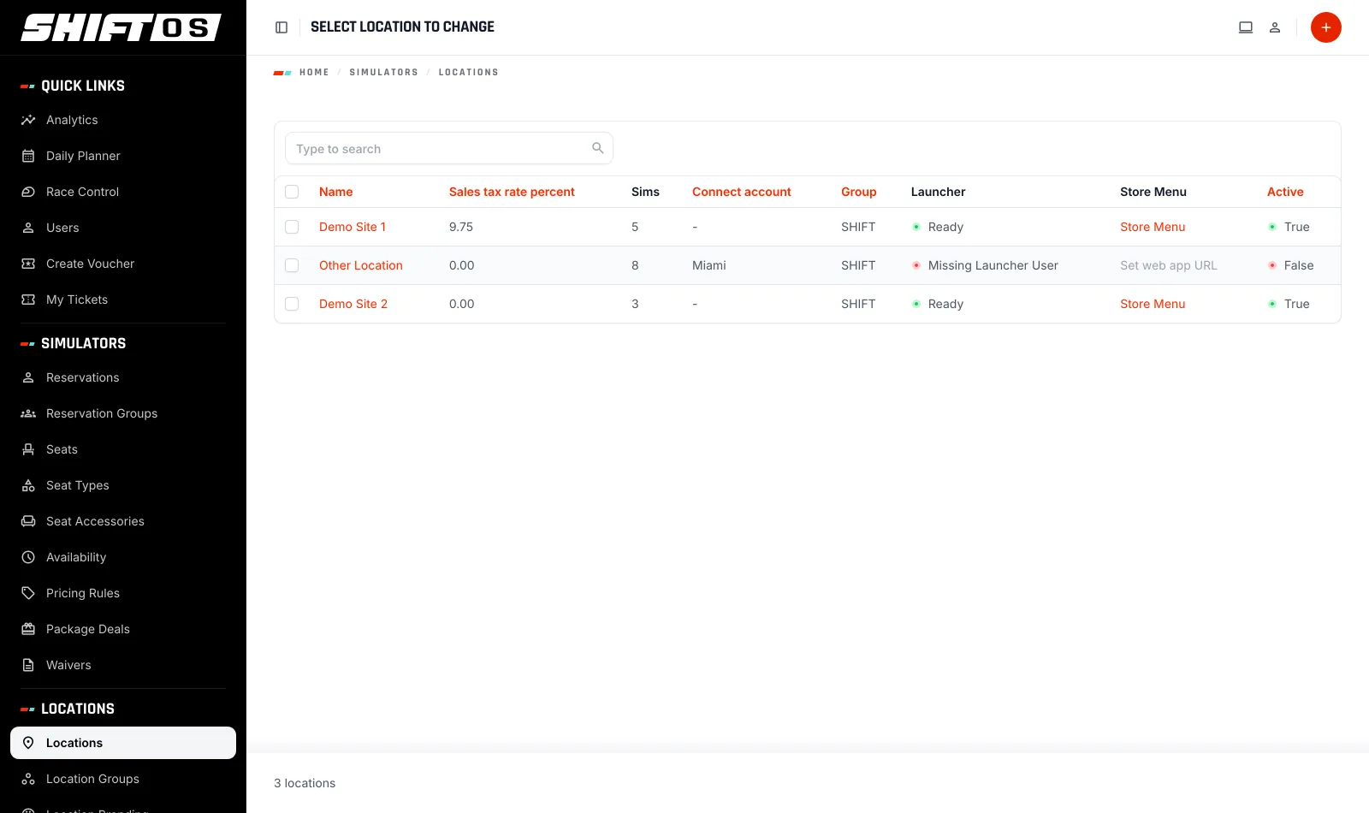Sort by the Group column header
This screenshot has width=1369, height=813.
858,192
